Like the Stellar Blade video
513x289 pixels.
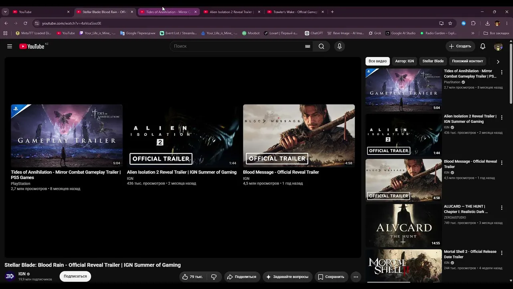click(x=193, y=277)
